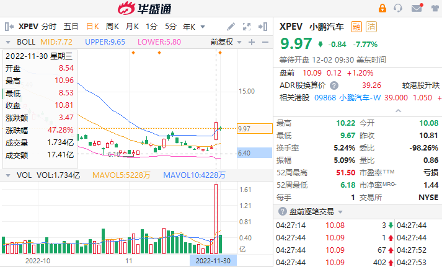
Task: Click the 2022-11-30 date label on axis
Action: click(x=213, y=261)
